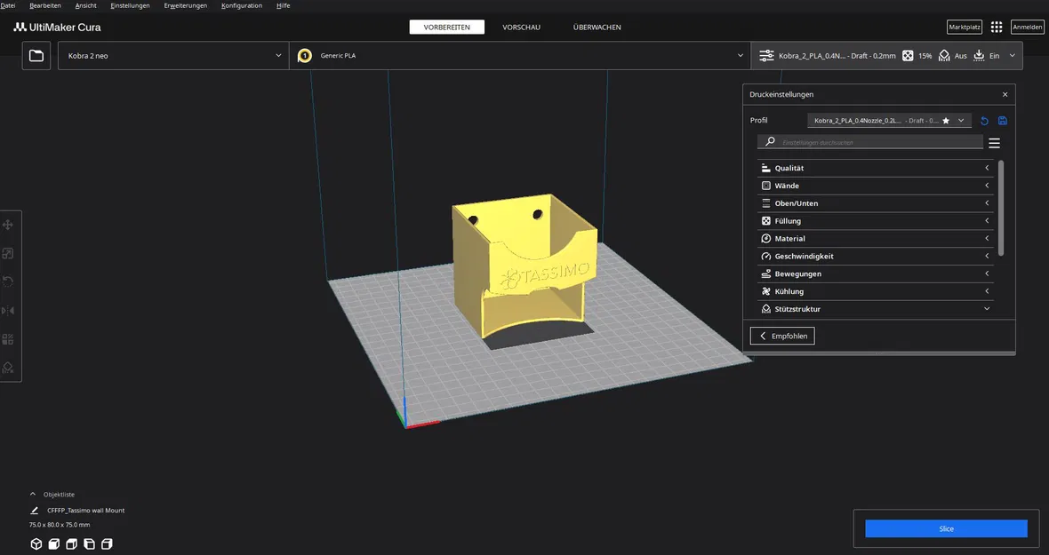Select the Scale tool in left toolbar
1049x555 pixels.
coord(8,253)
